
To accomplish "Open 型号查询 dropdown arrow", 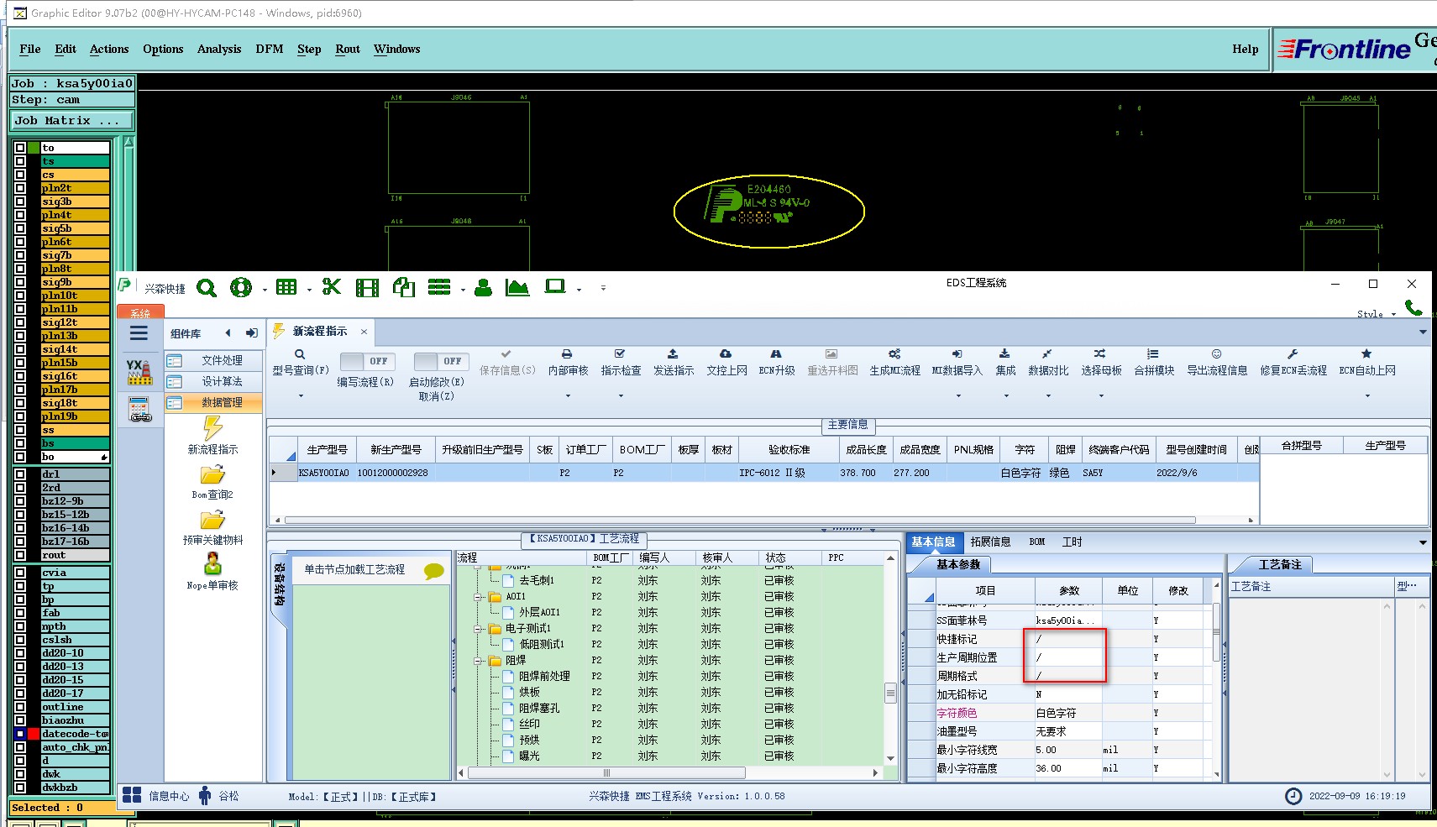I will (x=301, y=395).
